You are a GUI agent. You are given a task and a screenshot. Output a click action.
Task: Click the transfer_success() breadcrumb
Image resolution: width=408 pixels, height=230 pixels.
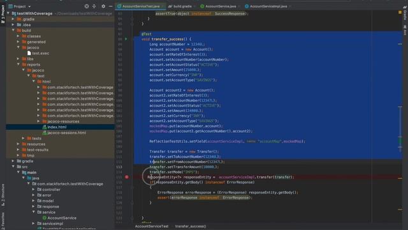pyautogui.click(x=191, y=226)
